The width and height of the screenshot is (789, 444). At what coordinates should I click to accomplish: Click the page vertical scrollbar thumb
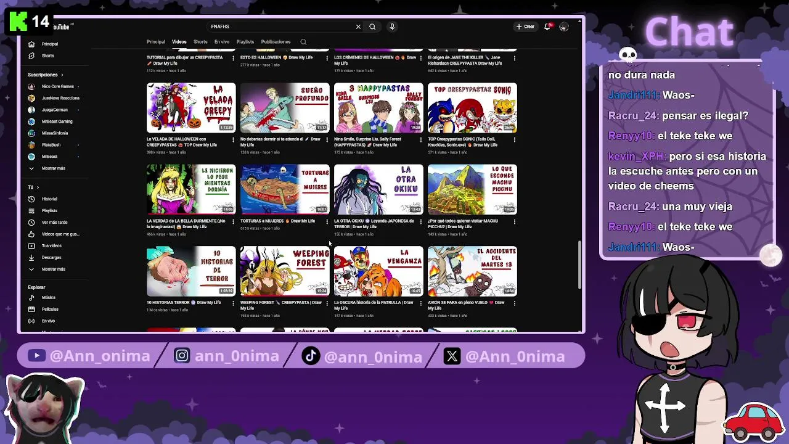[x=579, y=265]
